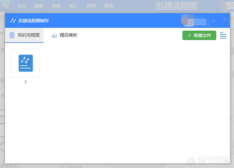This screenshot has height=168, width=234.
Task: Switch to 我的流程图 tab
Action: (24, 35)
